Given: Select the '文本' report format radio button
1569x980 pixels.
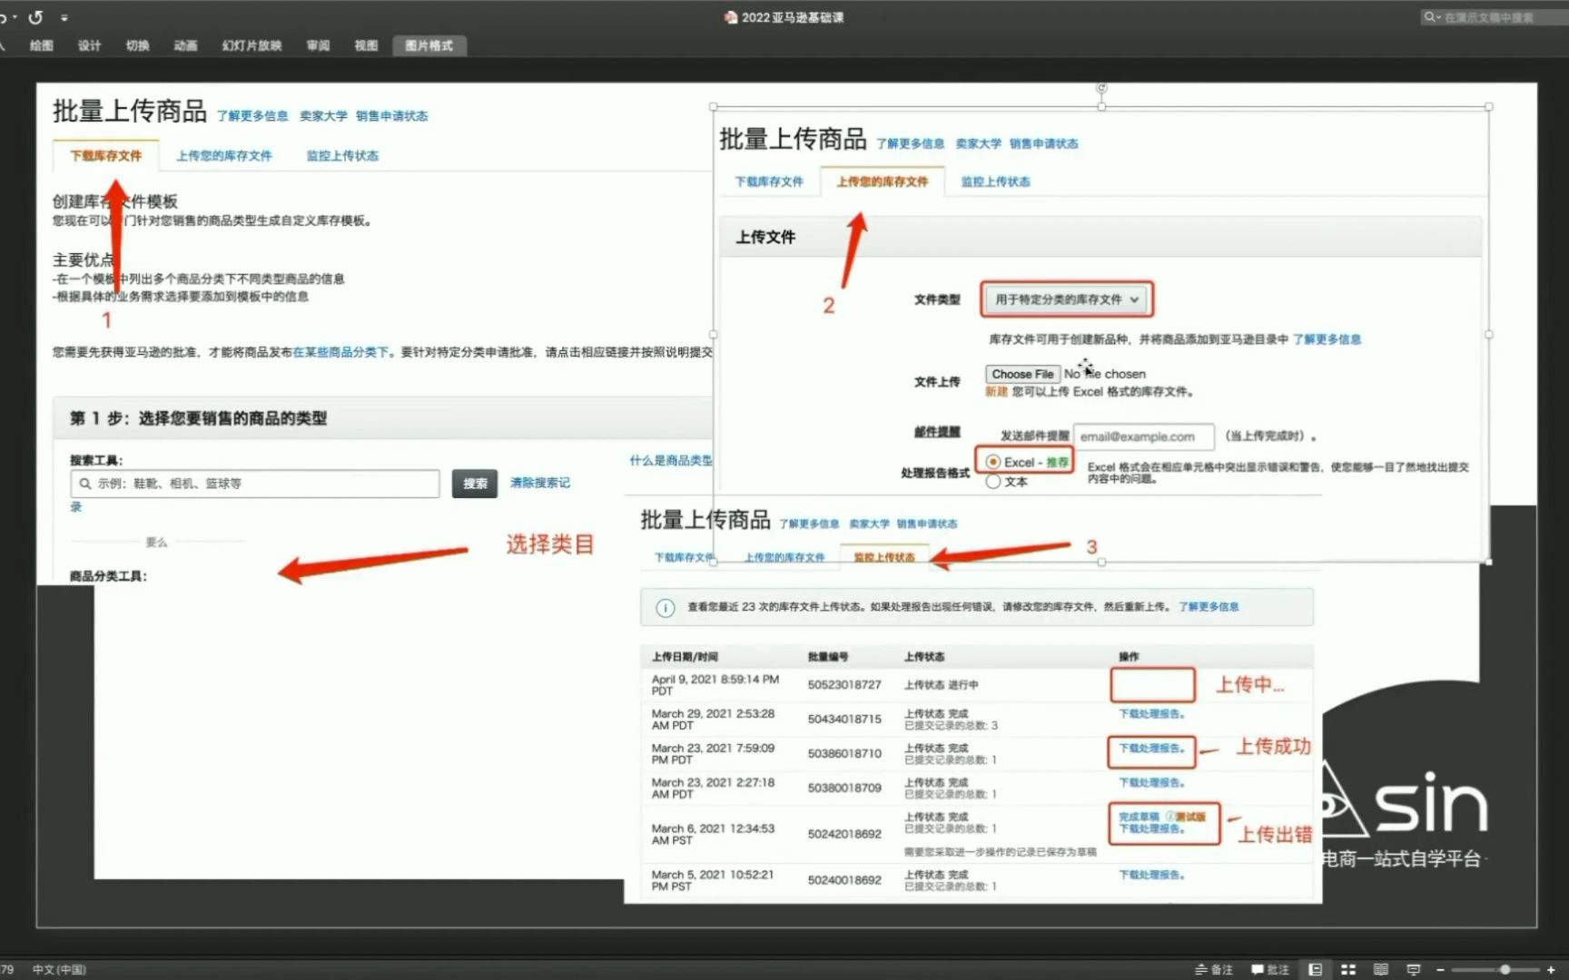Looking at the screenshot, I should point(993,482).
